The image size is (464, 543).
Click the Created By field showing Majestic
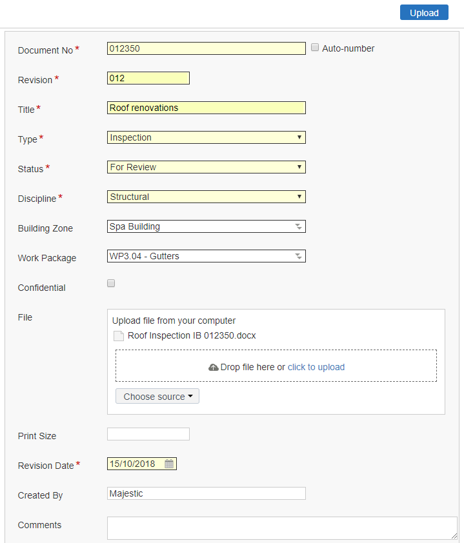pyautogui.click(x=206, y=493)
